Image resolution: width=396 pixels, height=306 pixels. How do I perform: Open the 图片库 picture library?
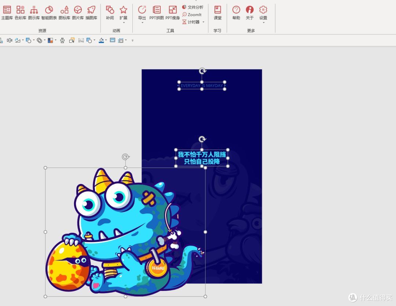78,12
